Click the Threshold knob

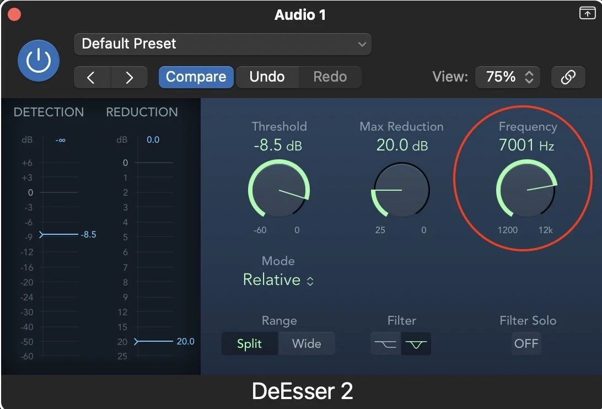tap(279, 190)
